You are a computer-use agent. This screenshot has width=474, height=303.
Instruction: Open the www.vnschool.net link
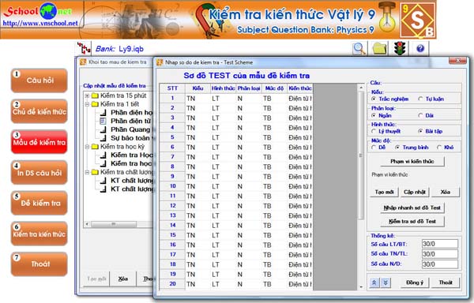[x=40, y=23]
